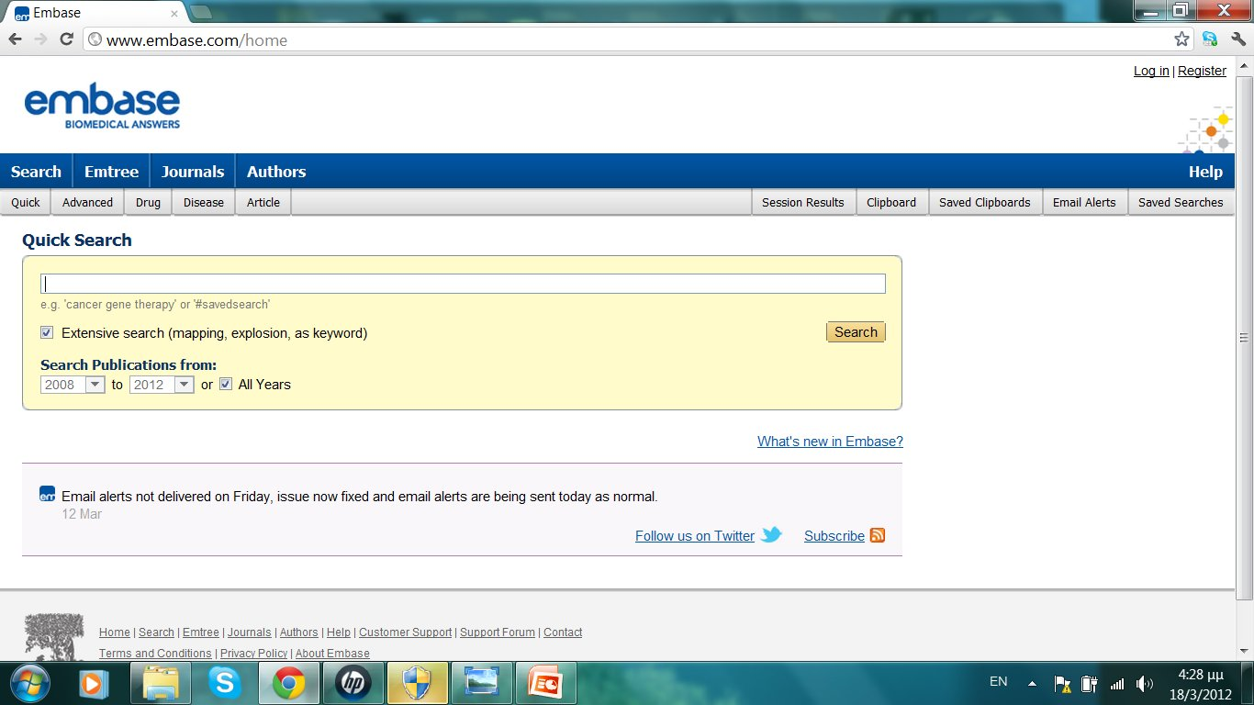This screenshot has height=705, width=1254.
Task: Click the Twitter bird icon
Action: point(771,534)
